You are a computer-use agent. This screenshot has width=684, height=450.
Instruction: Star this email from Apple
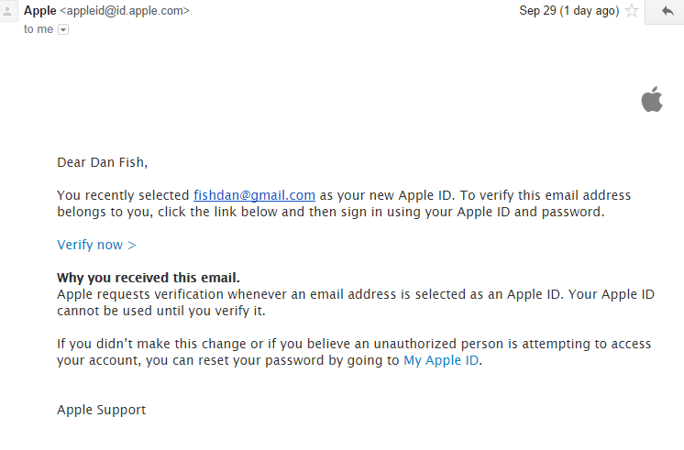(632, 10)
